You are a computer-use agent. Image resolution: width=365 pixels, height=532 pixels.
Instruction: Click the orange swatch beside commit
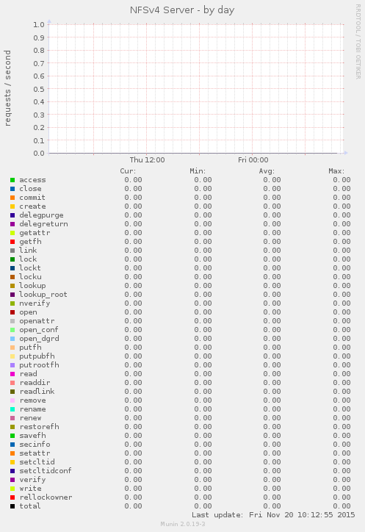(12, 198)
